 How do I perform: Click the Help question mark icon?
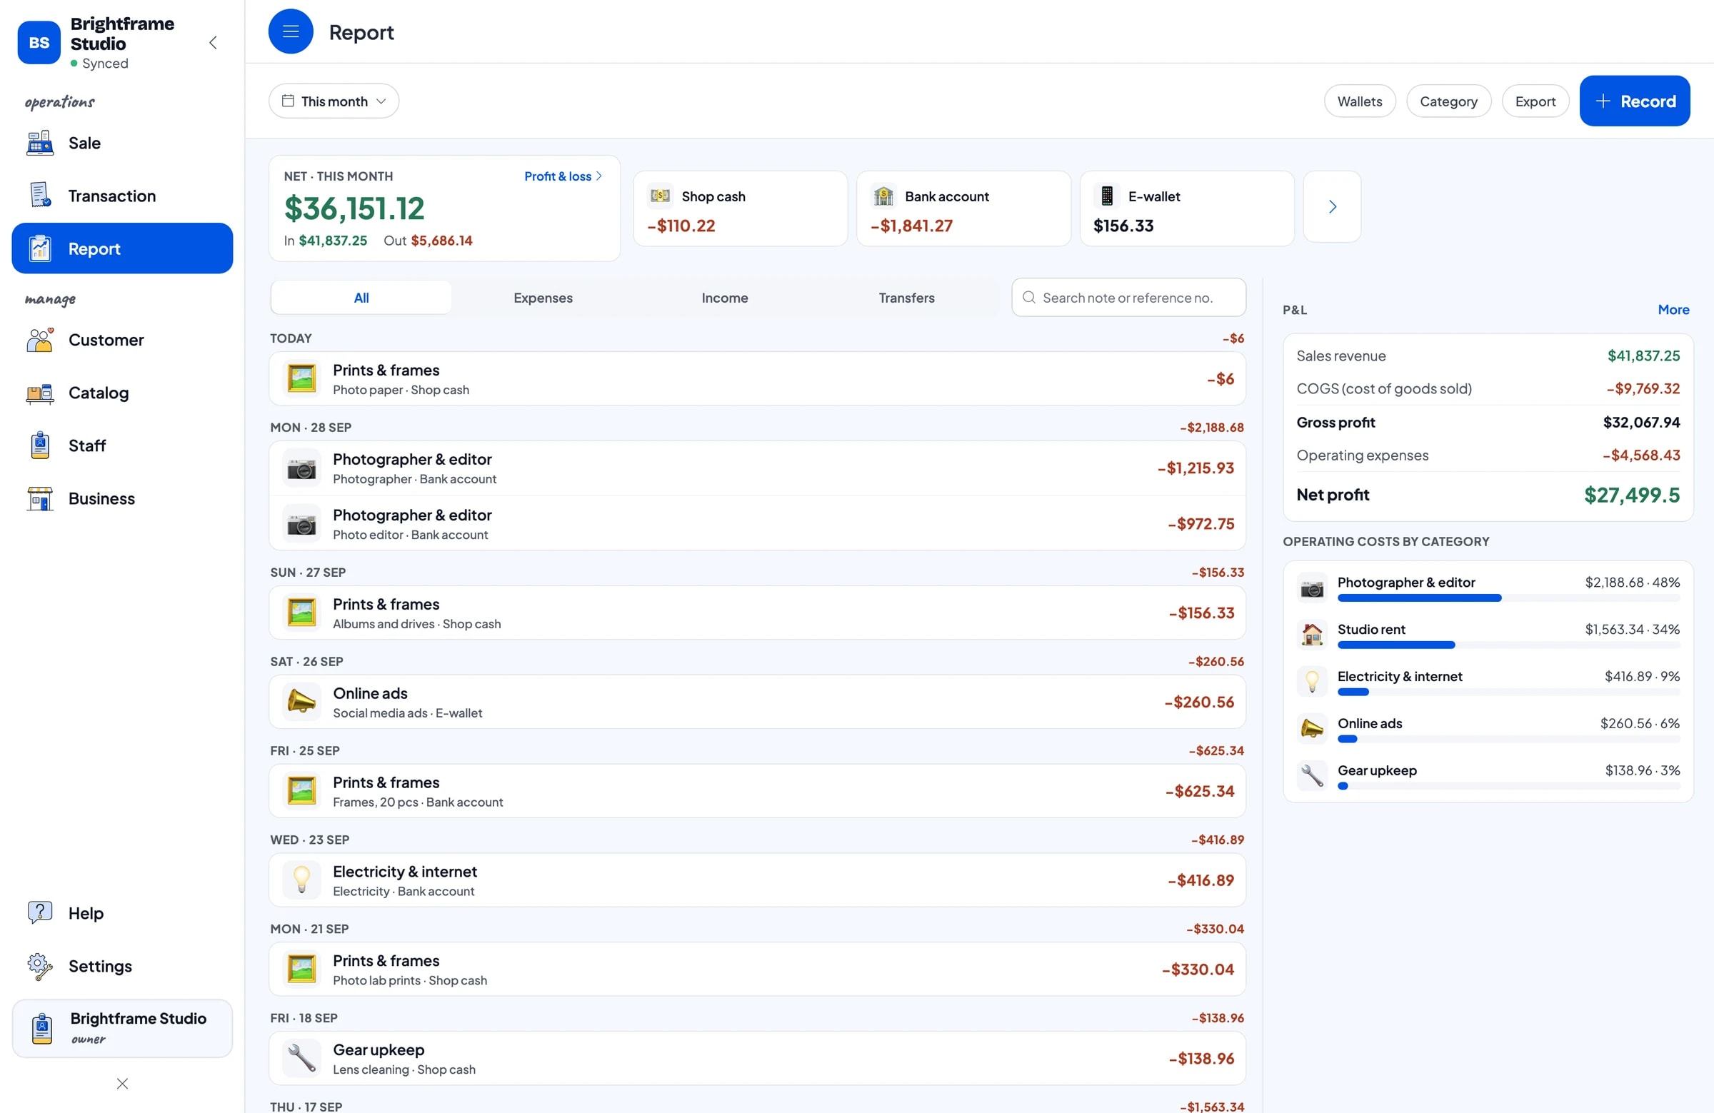[39, 912]
